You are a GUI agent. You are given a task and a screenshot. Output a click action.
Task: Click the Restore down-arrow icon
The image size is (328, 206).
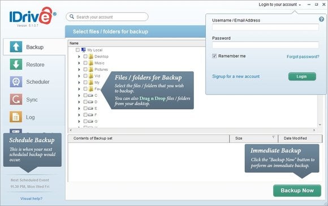click(16, 65)
